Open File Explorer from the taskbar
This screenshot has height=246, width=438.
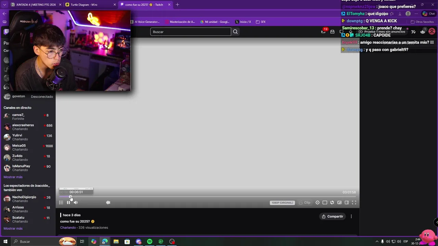tap(116, 242)
